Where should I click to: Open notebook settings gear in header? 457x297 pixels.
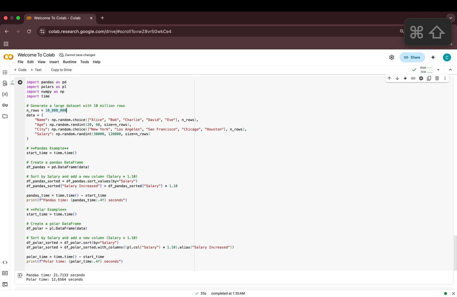(x=392, y=57)
